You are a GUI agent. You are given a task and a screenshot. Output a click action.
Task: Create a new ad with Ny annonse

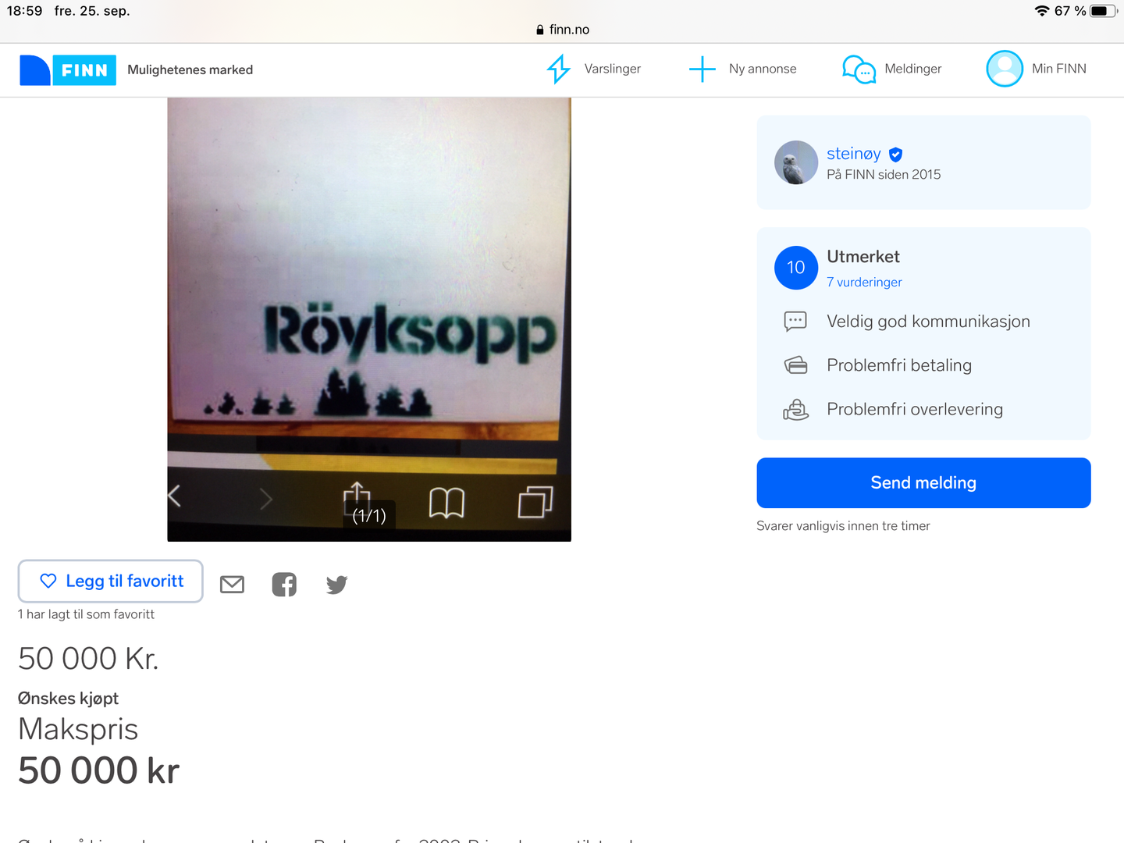click(742, 69)
